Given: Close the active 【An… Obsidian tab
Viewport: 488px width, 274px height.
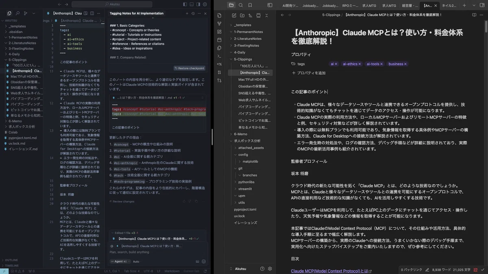Looking at the screenshot, I should coord(436,6).
